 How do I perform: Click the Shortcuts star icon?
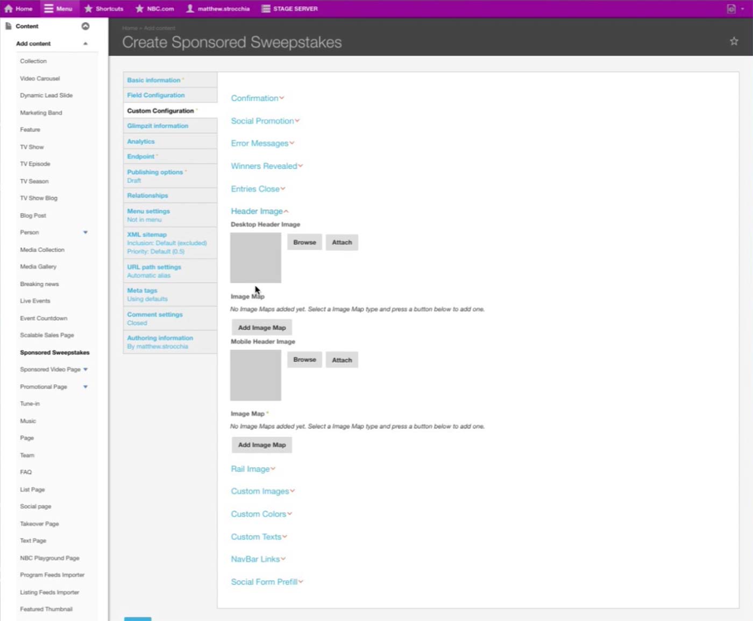tap(89, 9)
